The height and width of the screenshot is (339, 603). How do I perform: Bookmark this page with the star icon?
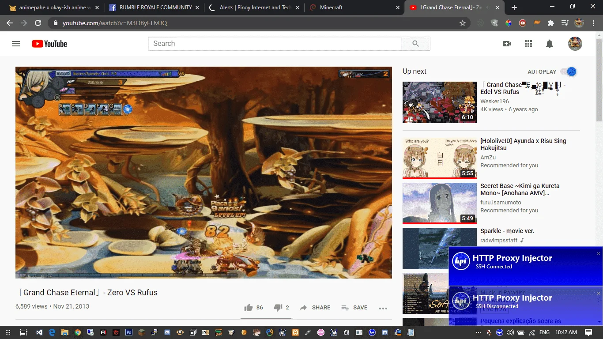tap(463, 23)
